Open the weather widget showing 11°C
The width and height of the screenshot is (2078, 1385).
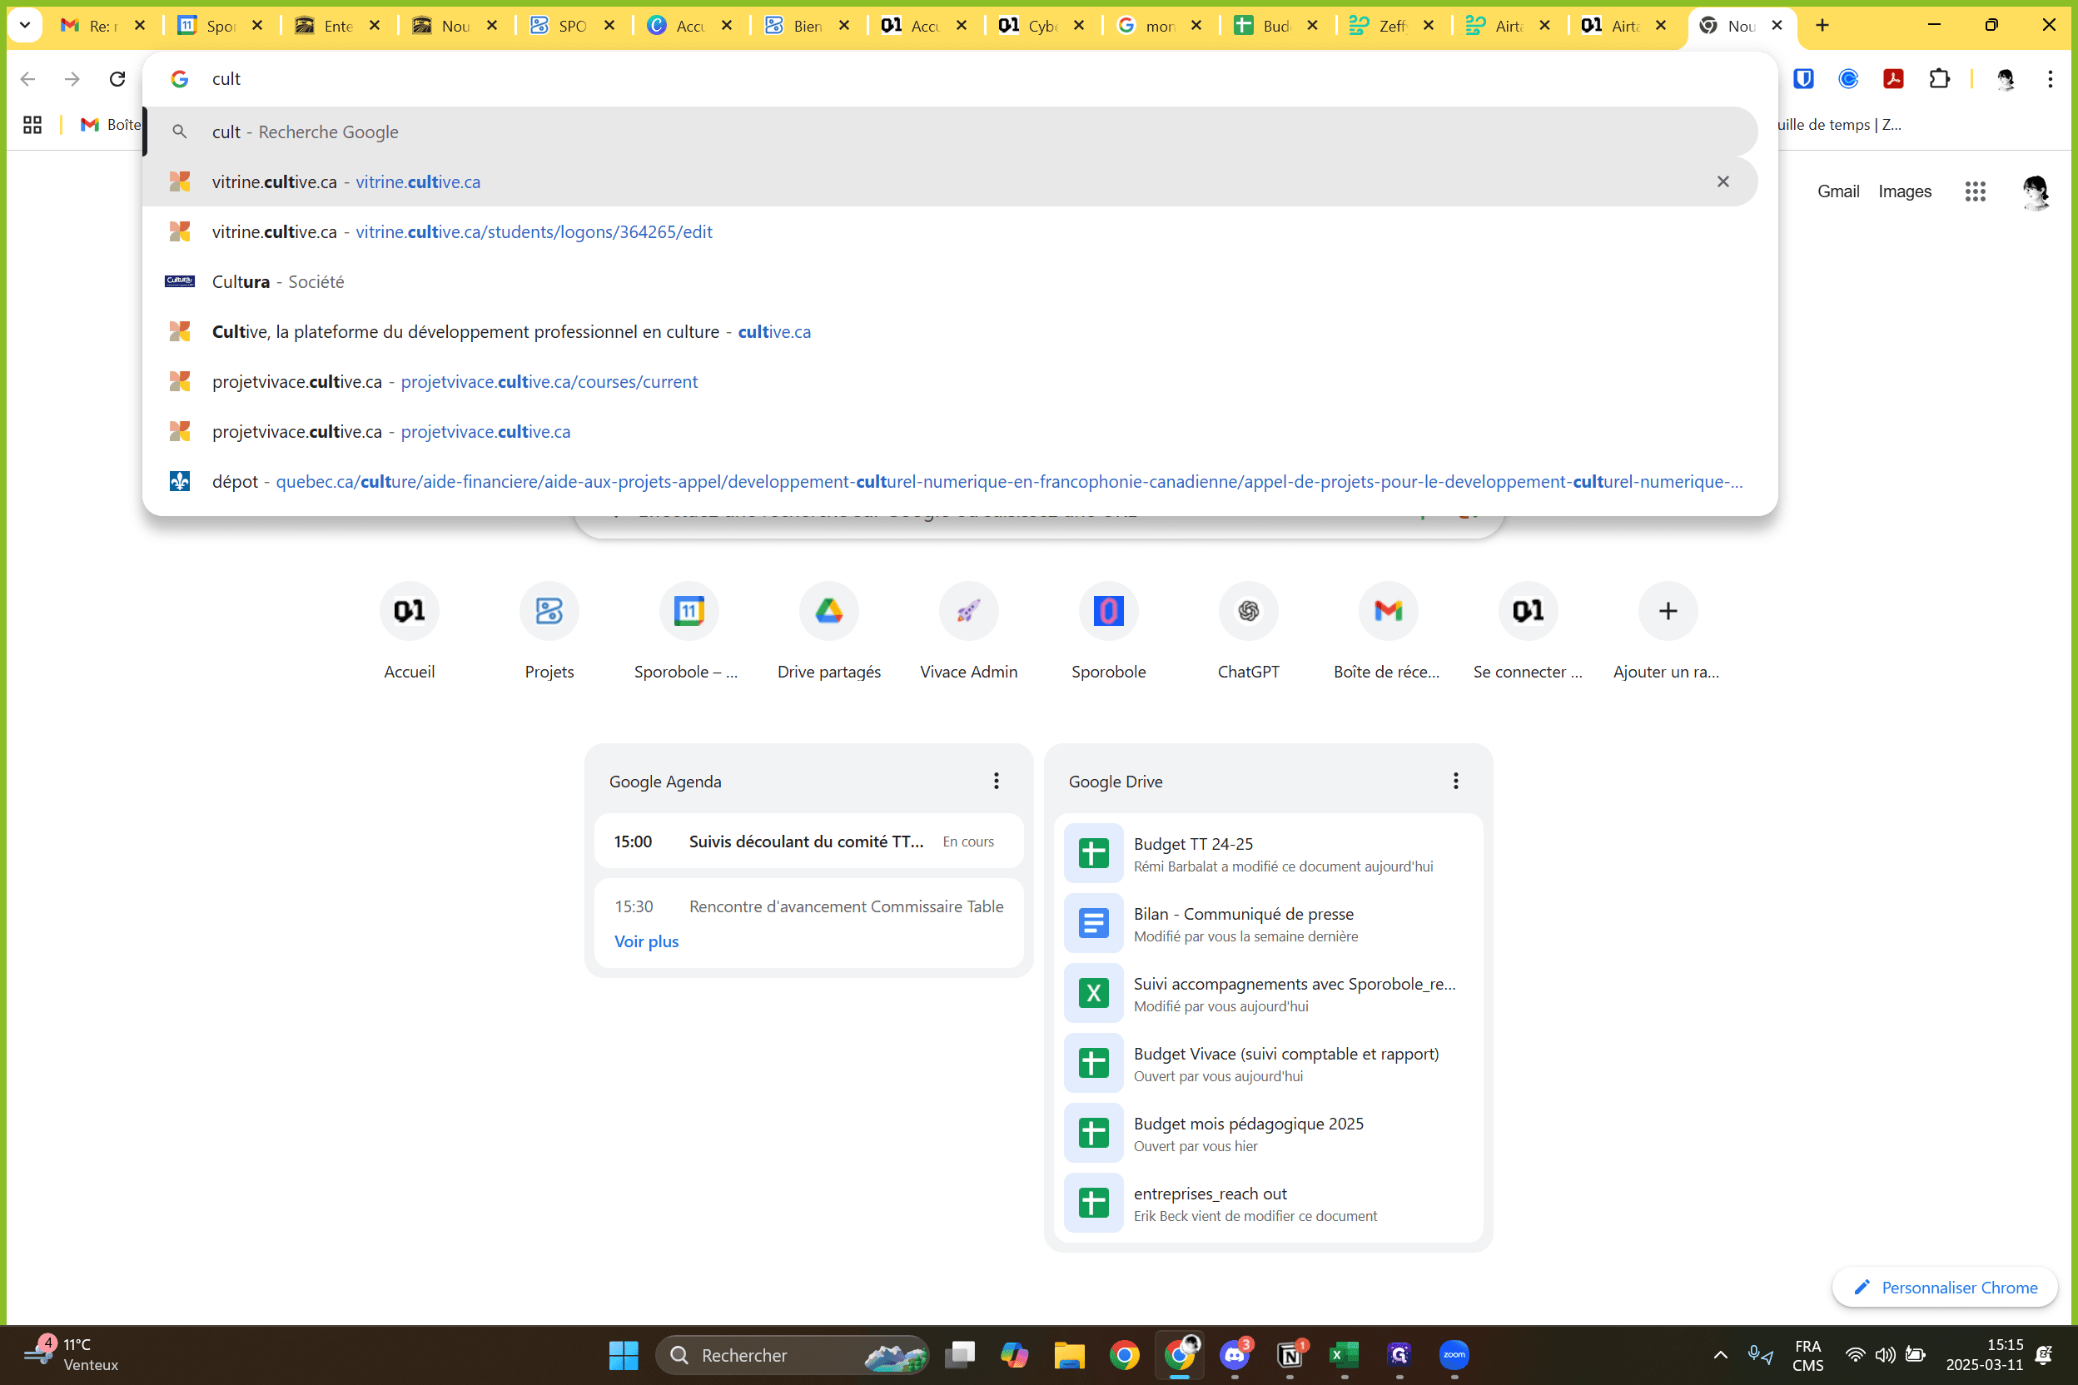[71, 1354]
